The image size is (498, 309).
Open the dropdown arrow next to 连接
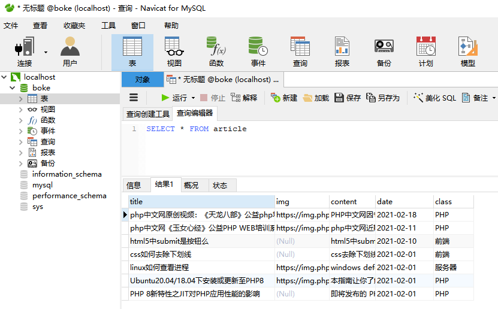click(x=46, y=52)
